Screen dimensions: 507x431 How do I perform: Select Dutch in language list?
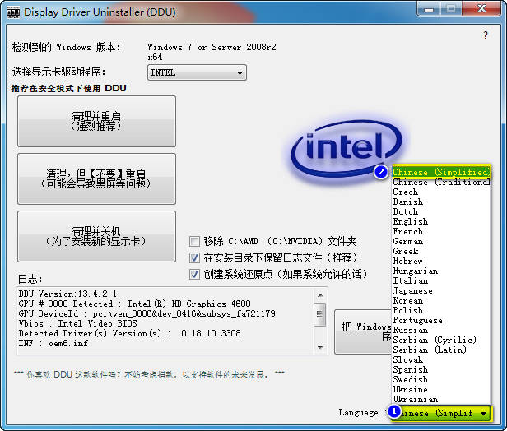coord(441,211)
